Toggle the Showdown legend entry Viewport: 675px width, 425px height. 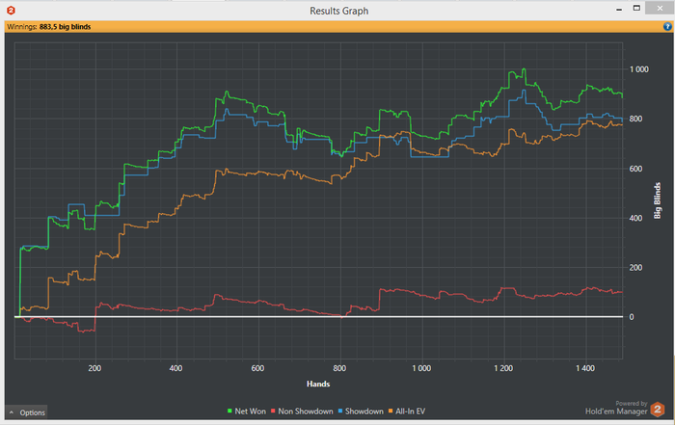click(361, 412)
